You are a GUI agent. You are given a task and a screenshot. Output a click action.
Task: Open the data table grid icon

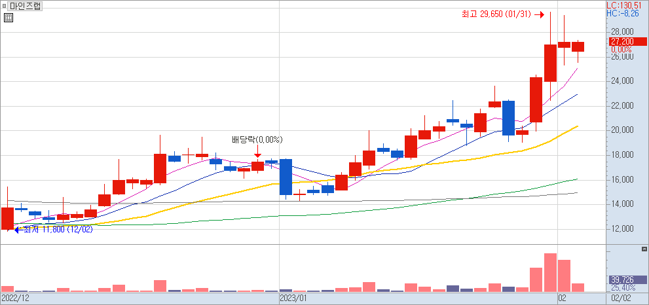(9, 18)
